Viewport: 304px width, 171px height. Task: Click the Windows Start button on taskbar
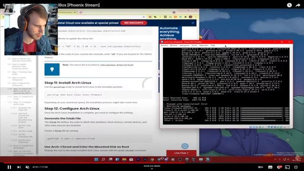pyautogui.click(x=96, y=160)
